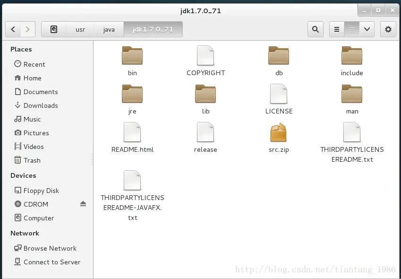Select the jdk1.7.0_71 path button
The image size is (401, 279).
[x=153, y=29]
